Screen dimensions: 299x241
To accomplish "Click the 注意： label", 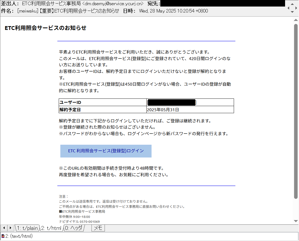I will pyautogui.click(x=64, y=196).
